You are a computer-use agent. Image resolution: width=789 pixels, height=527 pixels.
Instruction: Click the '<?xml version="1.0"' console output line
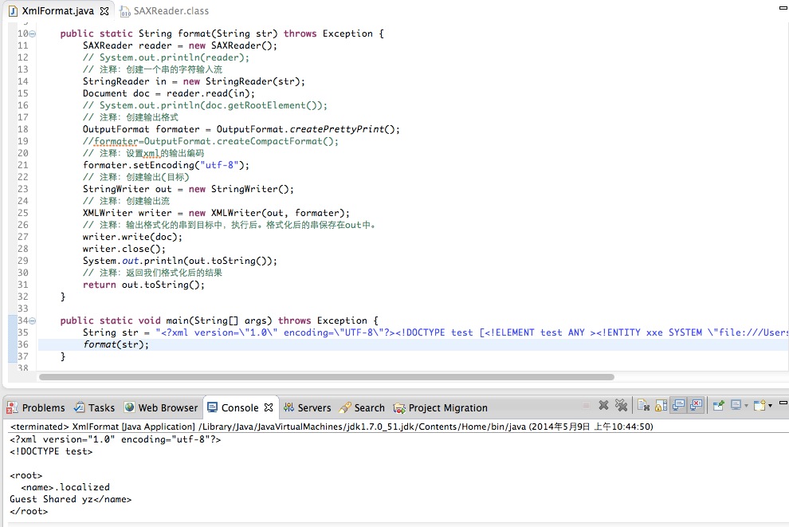pyautogui.click(x=116, y=439)
